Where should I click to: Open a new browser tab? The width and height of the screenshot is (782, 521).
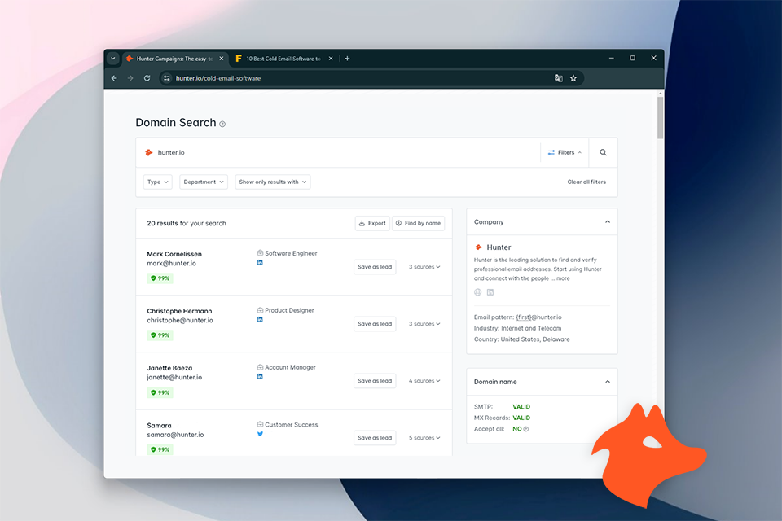click(347, 59)
